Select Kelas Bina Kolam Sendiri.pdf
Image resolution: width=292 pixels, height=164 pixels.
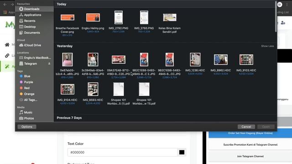pos(169,17)
